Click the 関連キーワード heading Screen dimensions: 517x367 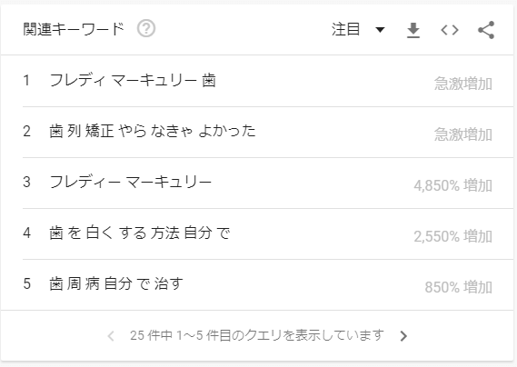click(74, 29)
